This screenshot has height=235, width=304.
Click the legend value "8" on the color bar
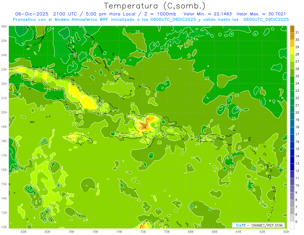click(296, 200)
